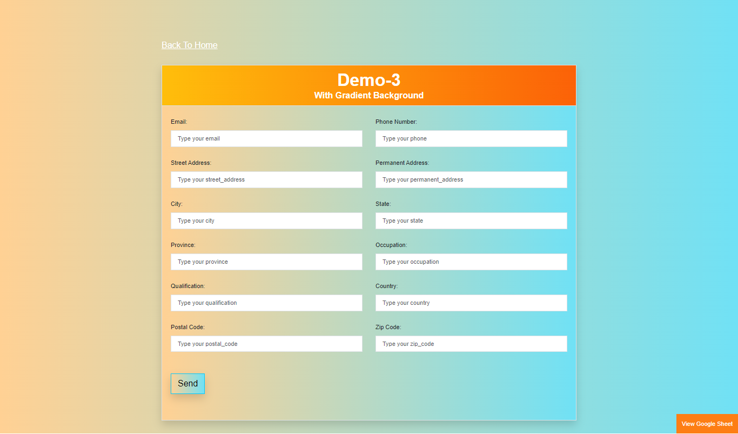Viewport: 738px width, 434px height.
Task: Click the Phone Number label
Action: [396, 122]
